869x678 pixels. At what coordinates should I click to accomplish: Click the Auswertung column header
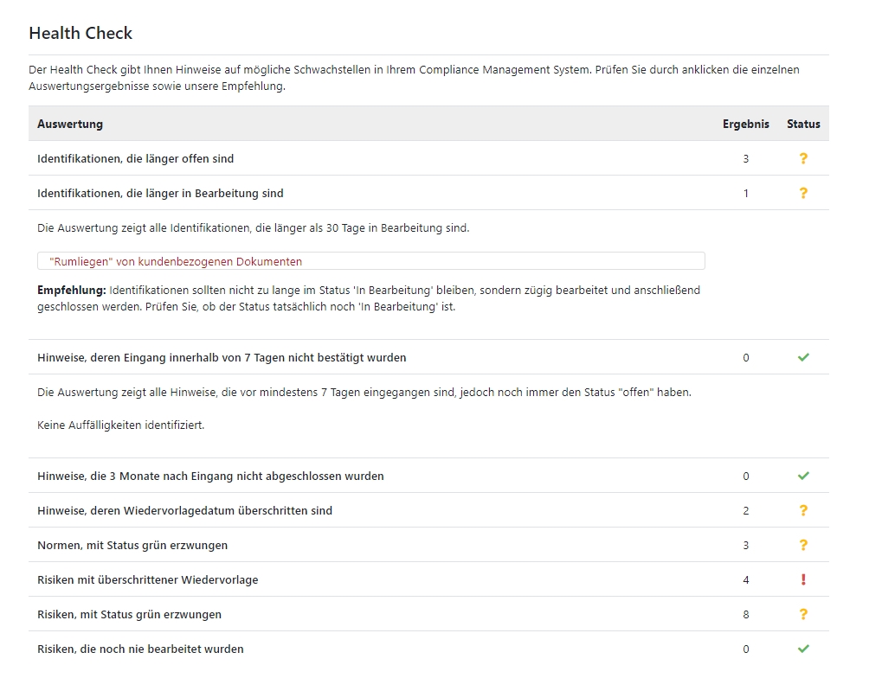click(70, 125)
